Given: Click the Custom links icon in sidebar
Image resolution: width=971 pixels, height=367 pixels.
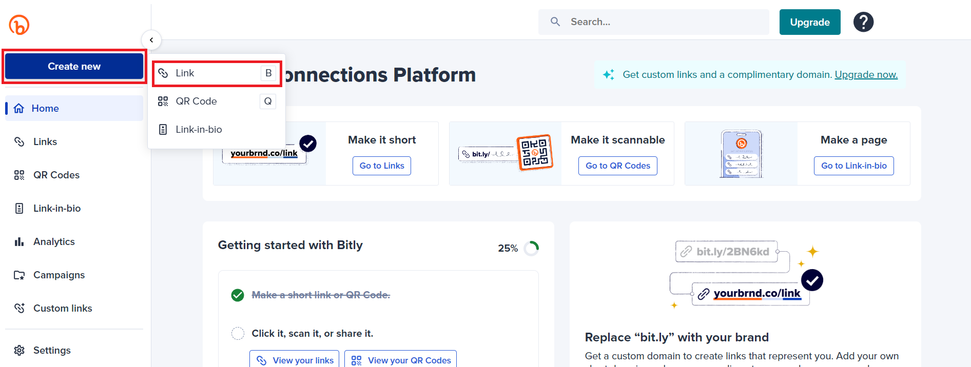Looking at the screenshot, I should (x=19, y=308).
